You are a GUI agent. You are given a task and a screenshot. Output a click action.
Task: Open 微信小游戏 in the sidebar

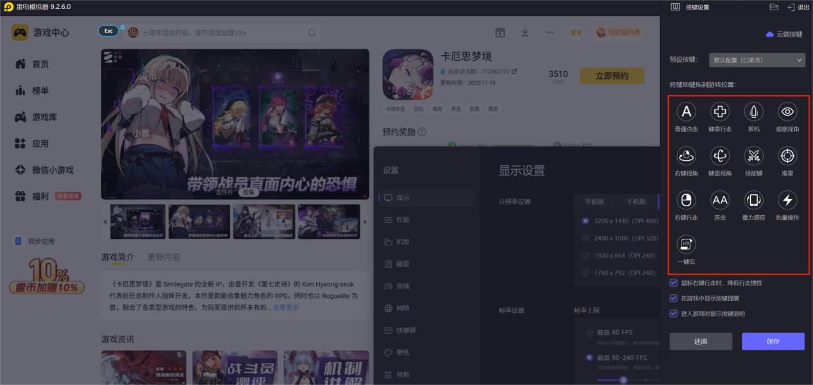click(x=53, y=170)
